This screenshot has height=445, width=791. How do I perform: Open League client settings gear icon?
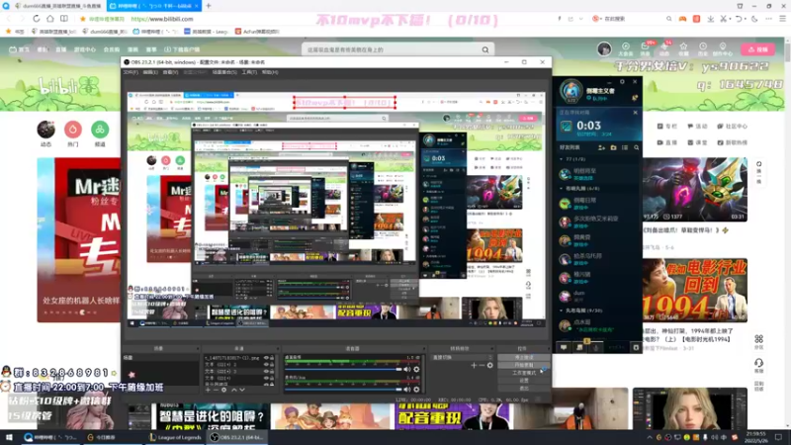[x=622, y=81]
